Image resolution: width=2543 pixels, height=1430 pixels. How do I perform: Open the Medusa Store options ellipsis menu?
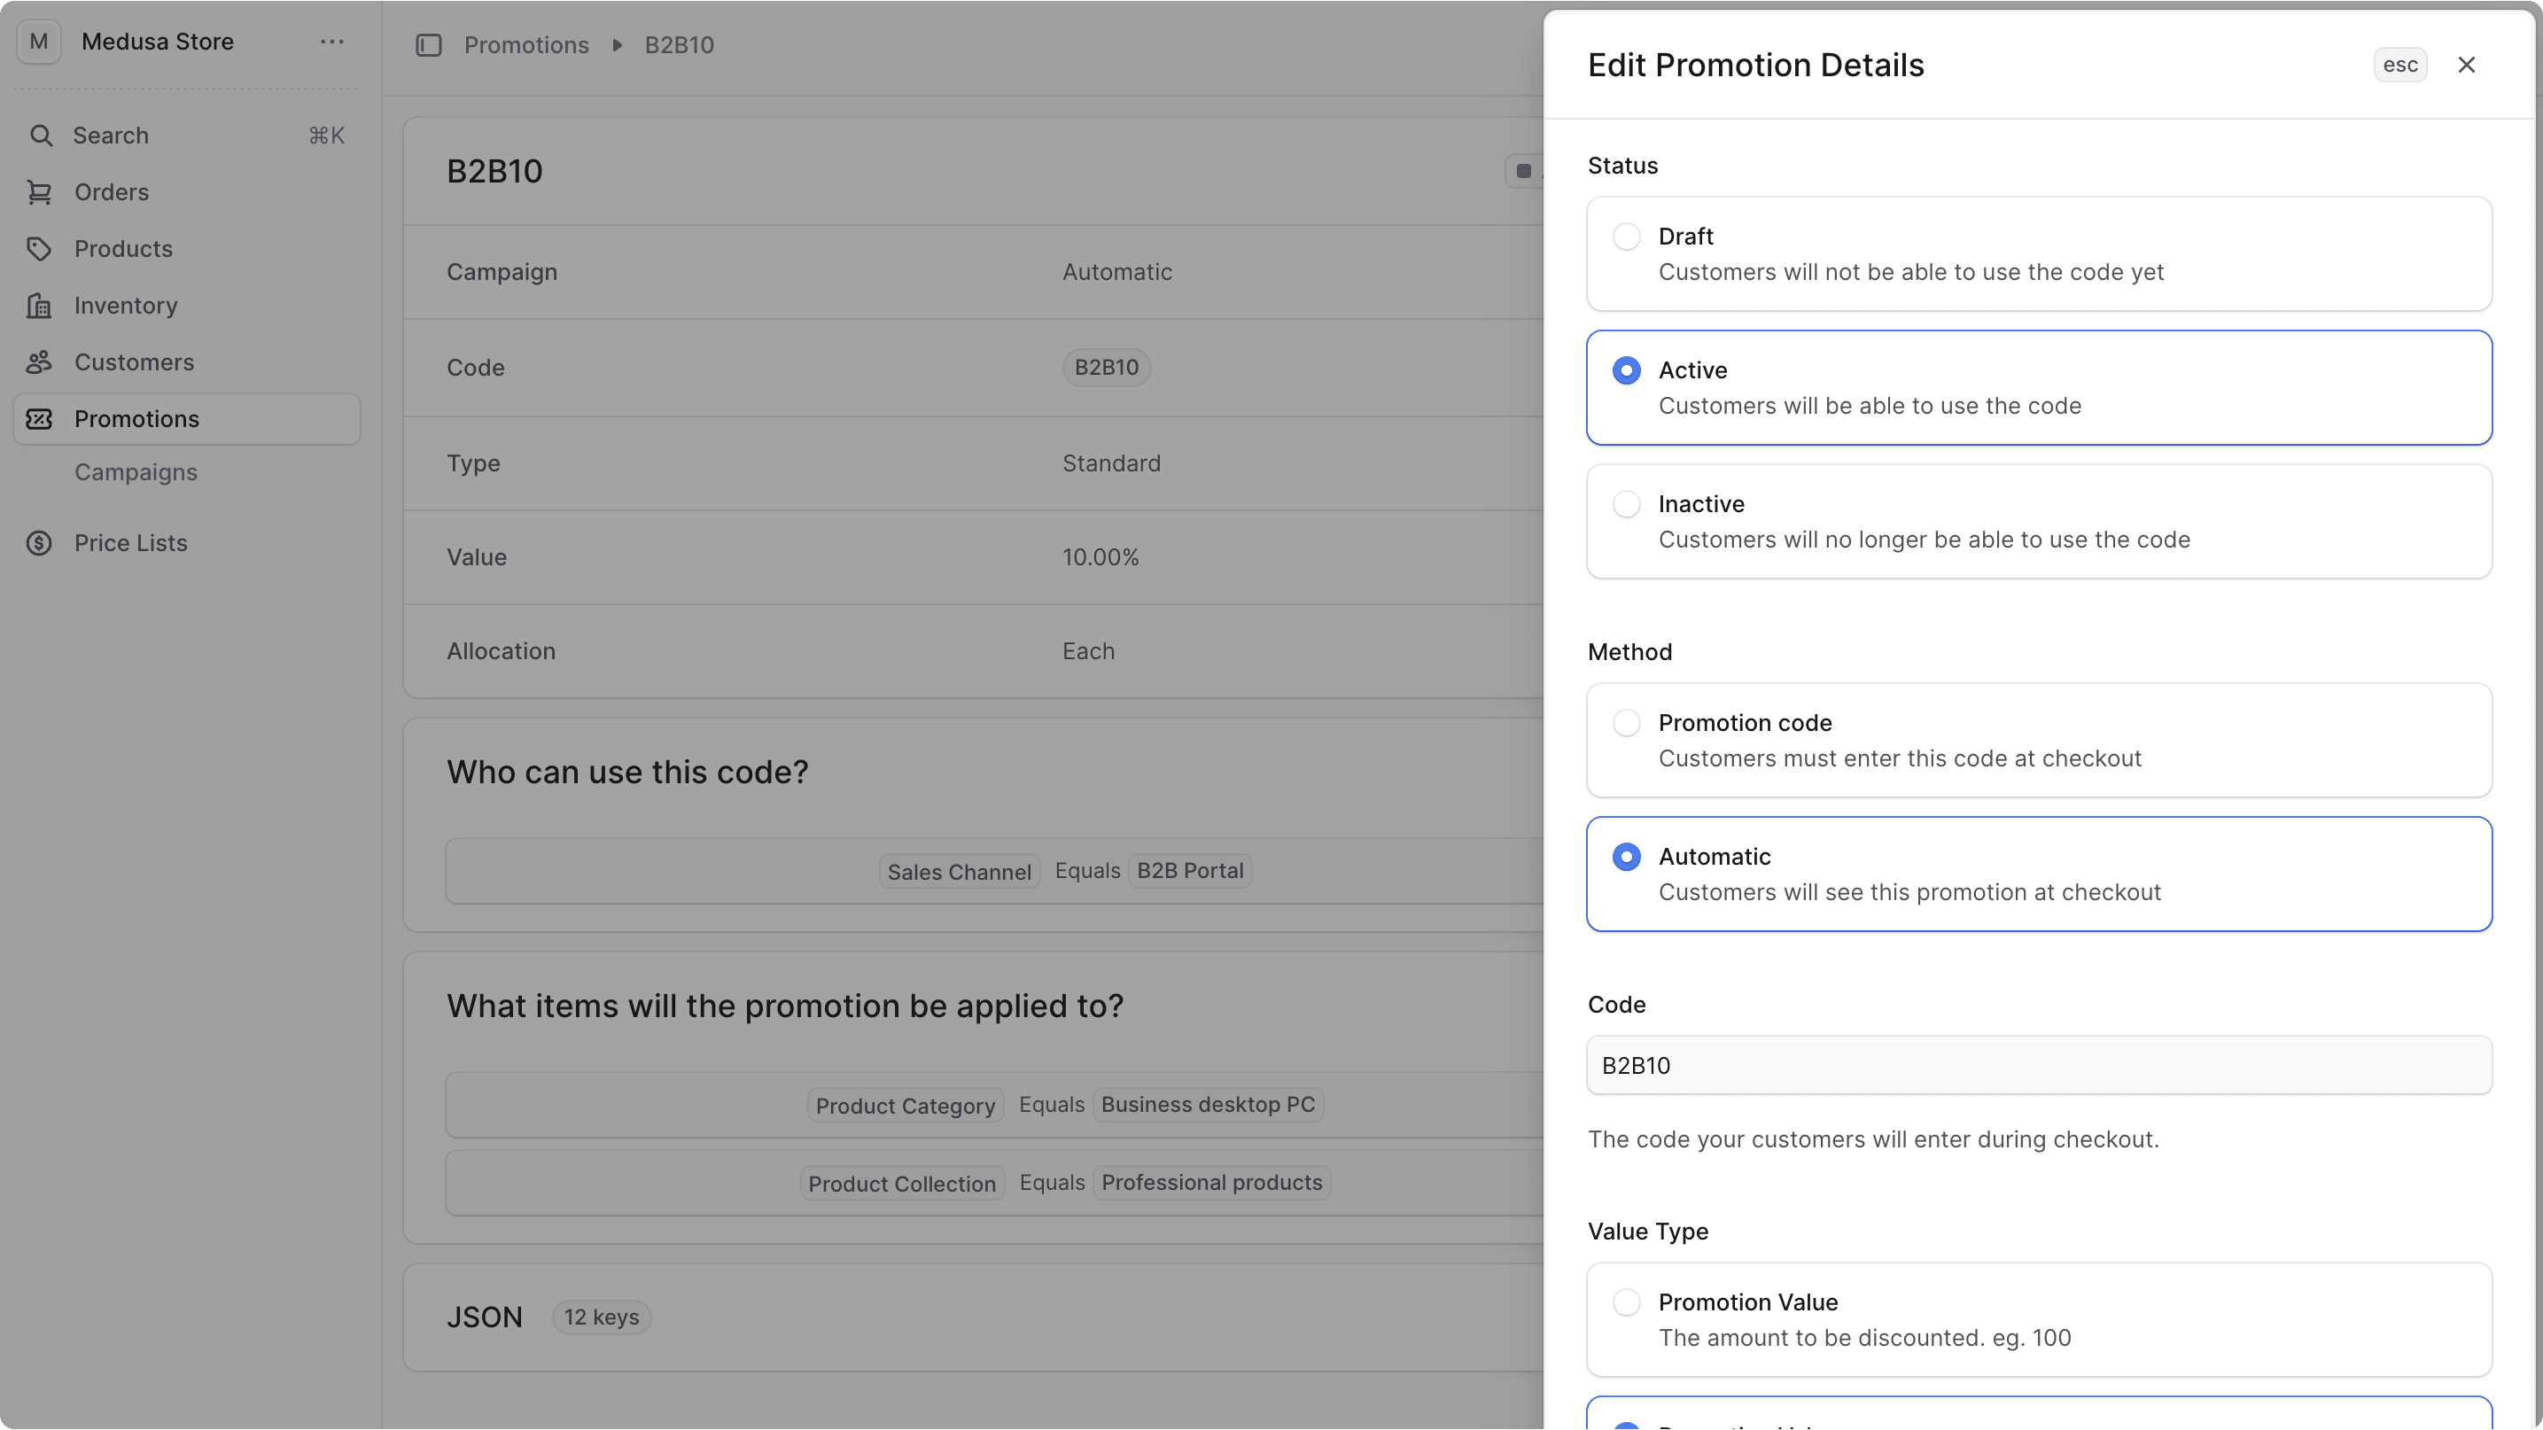(331, 42)
